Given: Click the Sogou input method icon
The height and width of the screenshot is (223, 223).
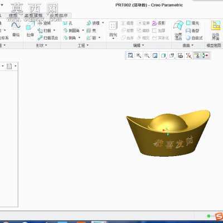Looking at the screenshot, I should 219,216.
